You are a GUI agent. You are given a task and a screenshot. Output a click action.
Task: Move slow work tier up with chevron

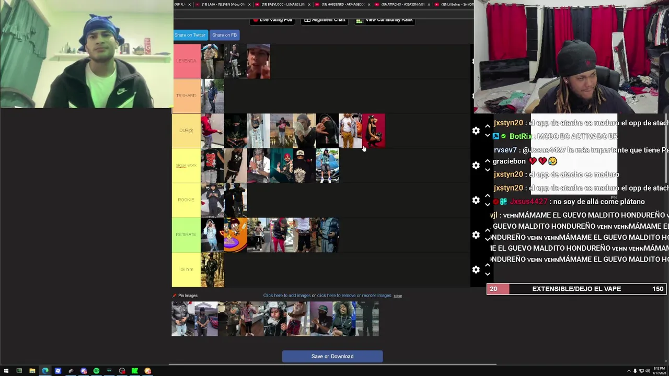[x=487, y=161]
